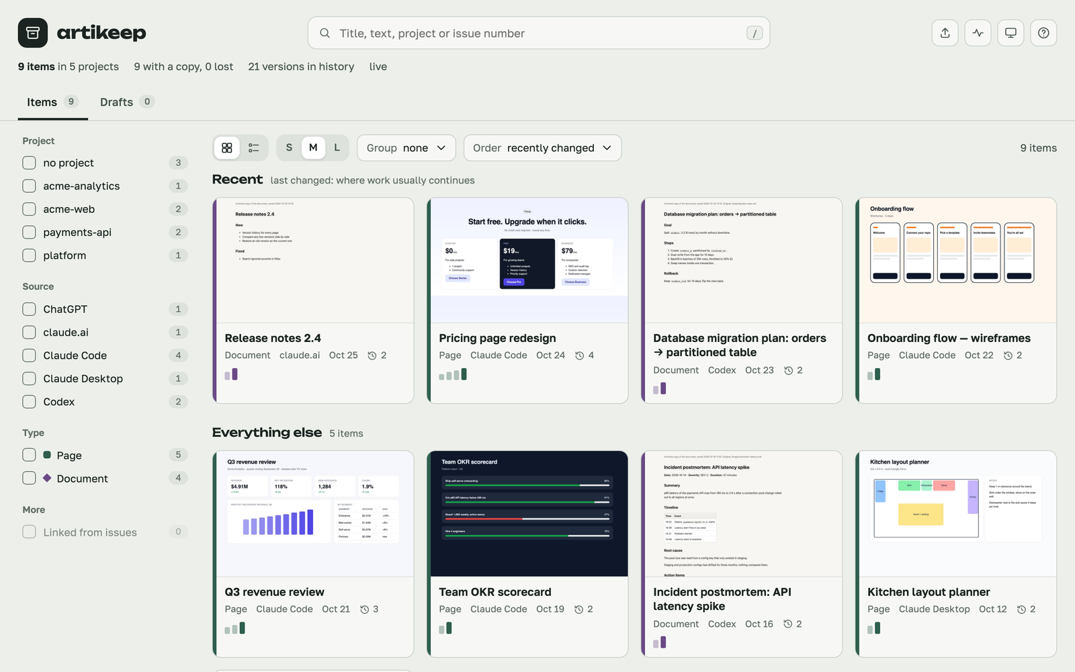The height and width of the screenshot is (672, 1075).
Task: Click version history icon on Onboarding flow wireframes
Action: coord(1008,355)
